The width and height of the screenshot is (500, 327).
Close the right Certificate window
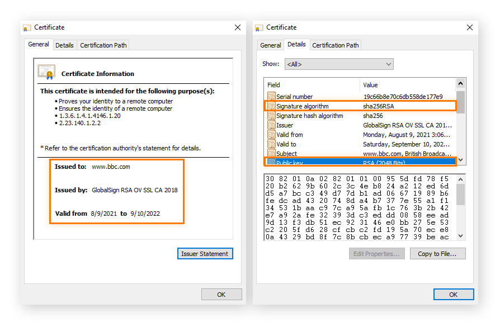470,28
